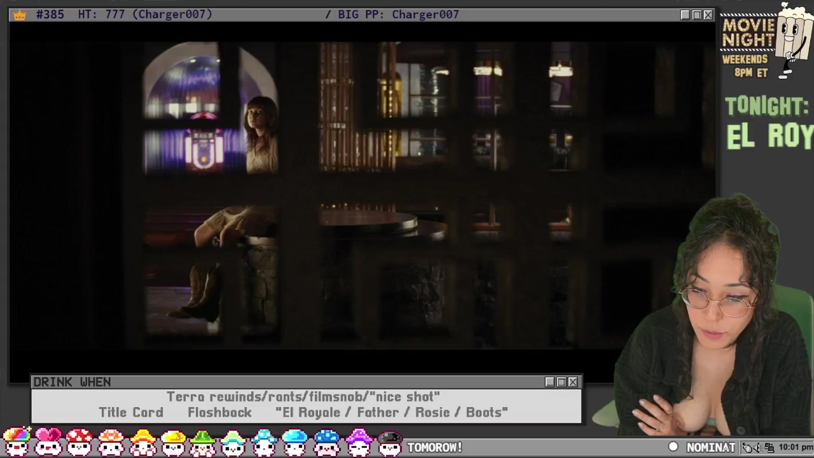Click the 'TONIGHT:' heading
Screen dimensions: 814x458
point(767,106)
